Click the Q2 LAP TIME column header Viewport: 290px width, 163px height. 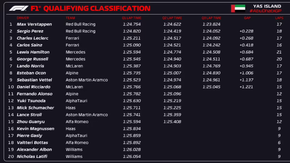[172, 17]
